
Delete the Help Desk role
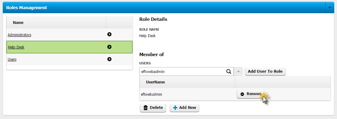coord(153,108)
